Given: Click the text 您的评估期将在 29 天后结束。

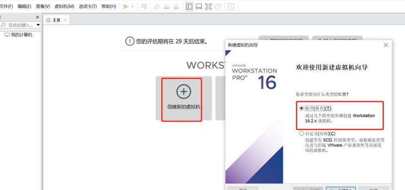Looking at the screenshot, I should (172, 41).
